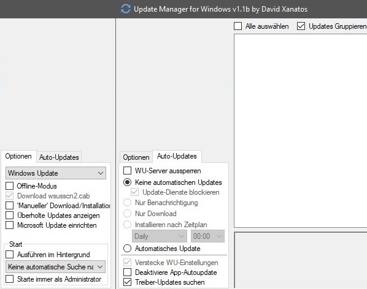This screenshot has height=289, width=367.
Task: Enable Microsoft Update einrichten option
Action: 10,225
